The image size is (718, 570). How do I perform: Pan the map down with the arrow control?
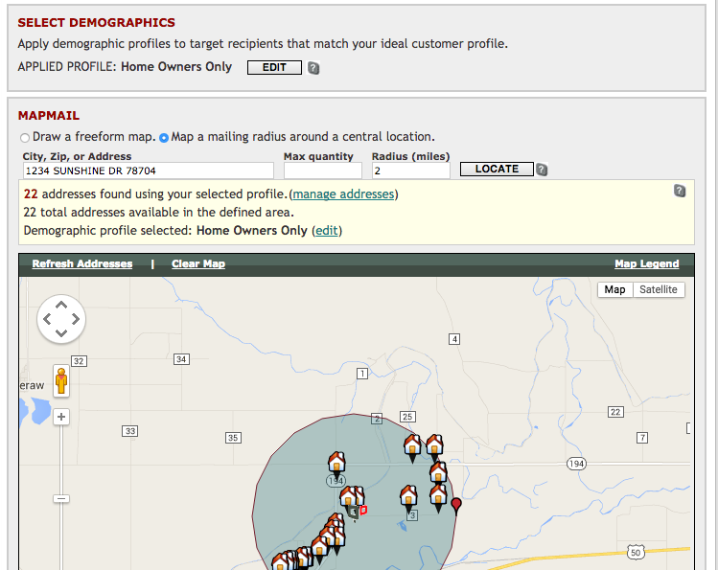(61, 333)
